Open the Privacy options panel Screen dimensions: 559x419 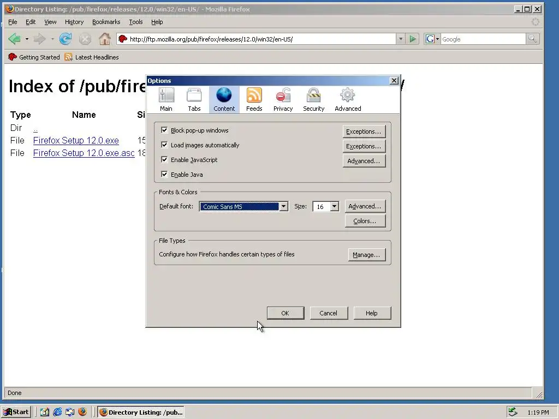pyautogui.click(x=283, y=99)
